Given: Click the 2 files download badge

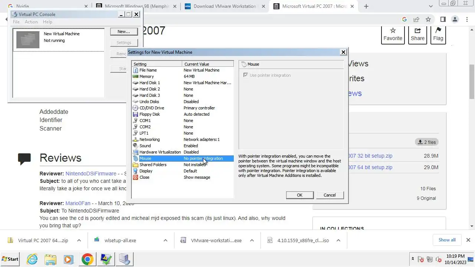Looking at the screenshot, I should [x=427, y=142].
